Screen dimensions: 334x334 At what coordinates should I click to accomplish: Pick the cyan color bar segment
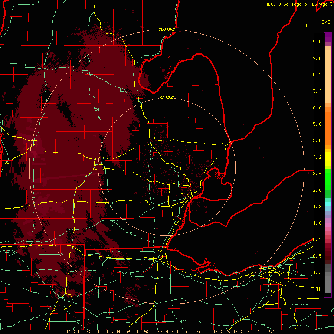(x=328, y=204)
